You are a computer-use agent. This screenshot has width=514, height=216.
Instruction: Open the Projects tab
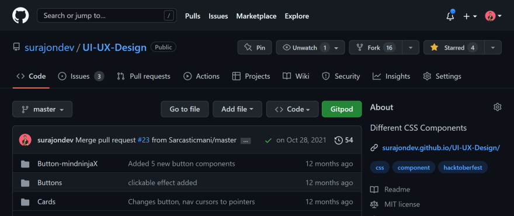(251, 76)
